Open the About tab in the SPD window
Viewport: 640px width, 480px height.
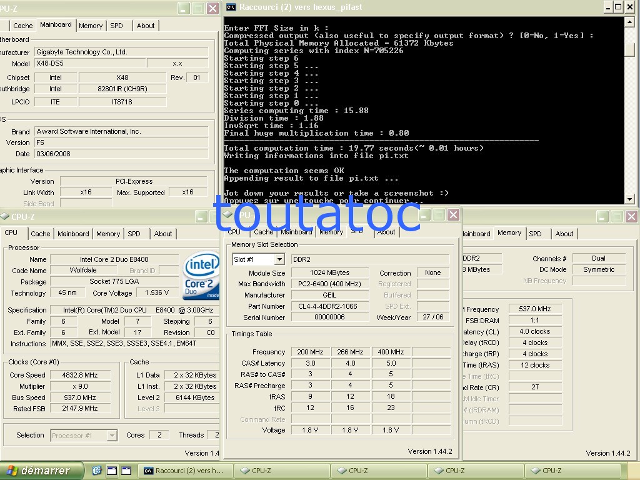coord(386,232)
